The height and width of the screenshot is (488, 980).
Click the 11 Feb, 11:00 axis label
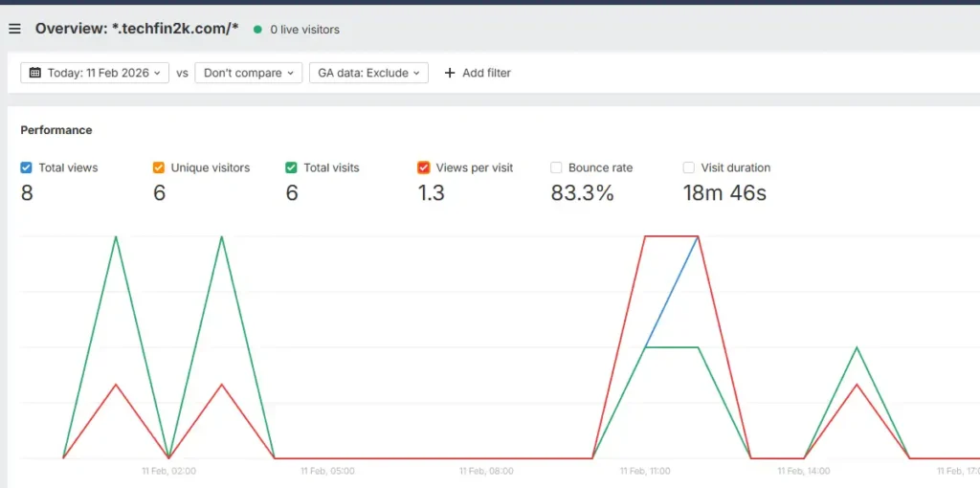pos(645,471)
